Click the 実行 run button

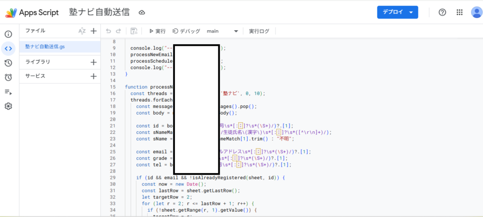coord(157,31)
